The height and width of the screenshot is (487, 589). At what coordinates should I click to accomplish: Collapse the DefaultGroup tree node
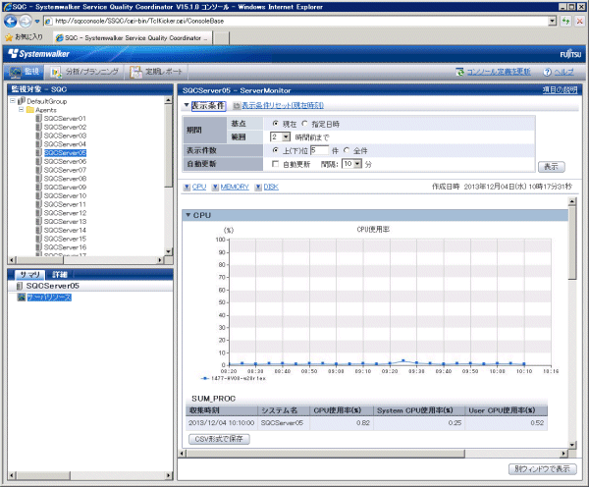click(x=11, y=101)
